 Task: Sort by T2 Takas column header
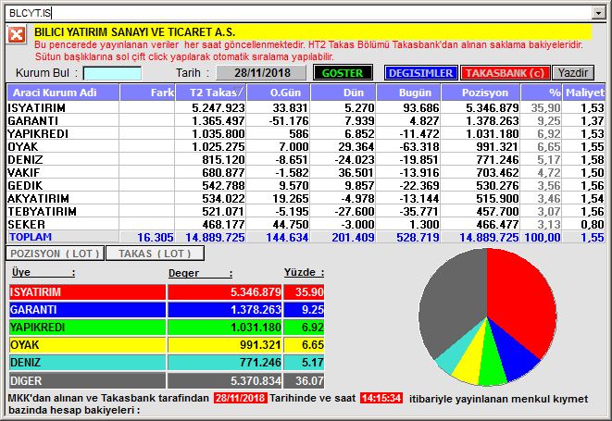click(x=210, y=93)
